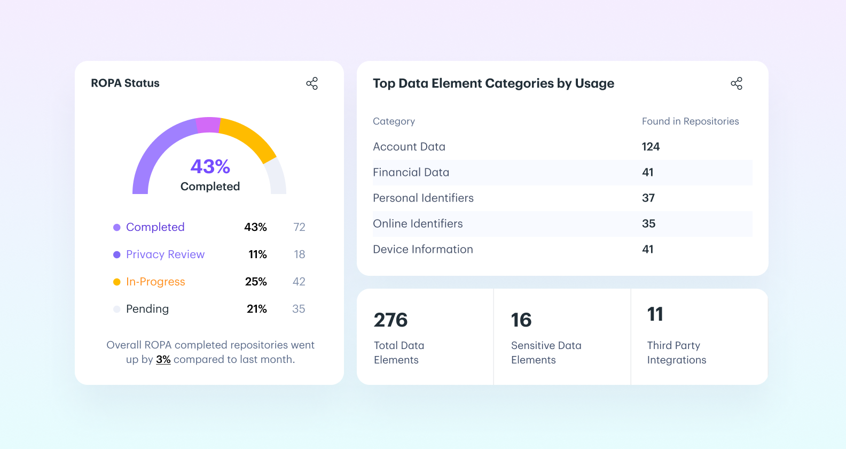846x449 pixels.
Task: Click the 16 sensitive count
Action: tap(521, 320)
